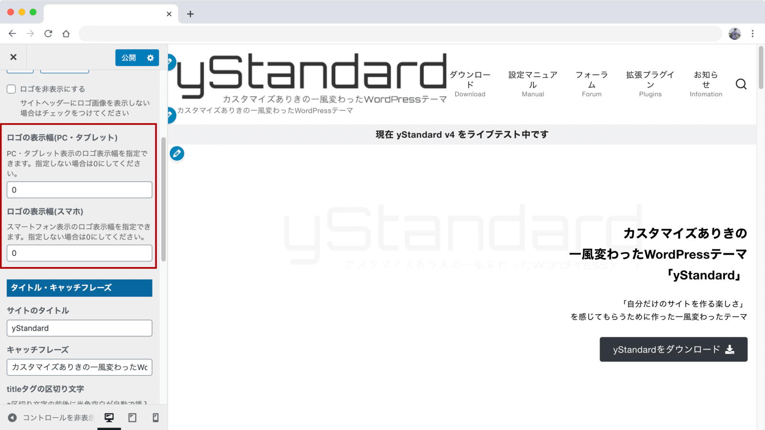
Task: Click the pencil edit shortcut above the hero area
Action: coord(177,153)
